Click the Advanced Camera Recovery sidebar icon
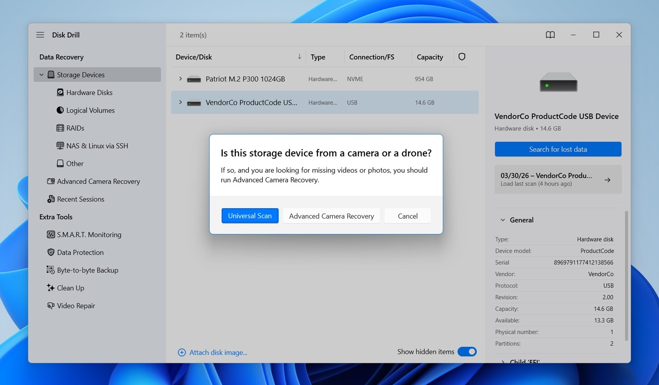659x385 pixels. coord(51,181)
